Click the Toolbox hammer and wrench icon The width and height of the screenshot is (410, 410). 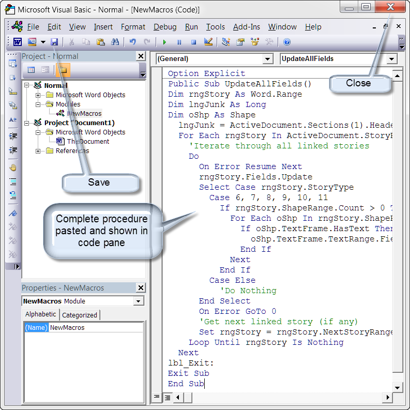[x=269, y=42]
